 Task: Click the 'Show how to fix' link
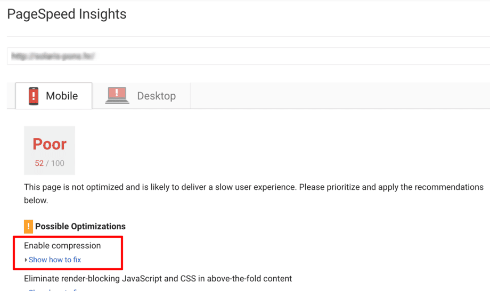click(x=55, y=260)
